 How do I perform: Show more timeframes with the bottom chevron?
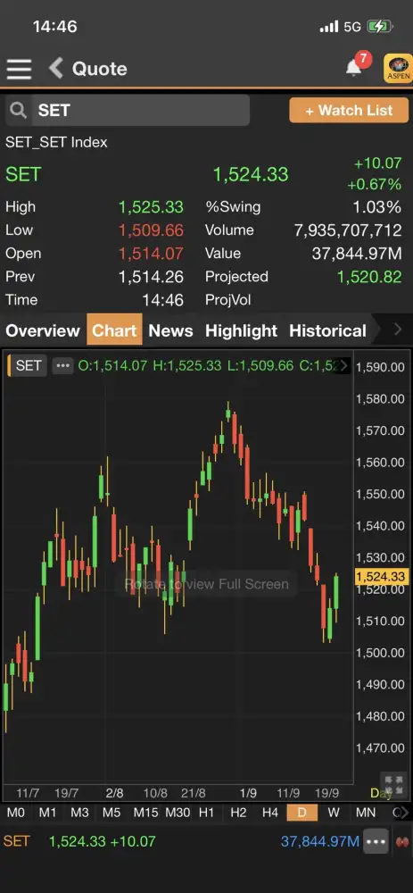tap(405, 813)
